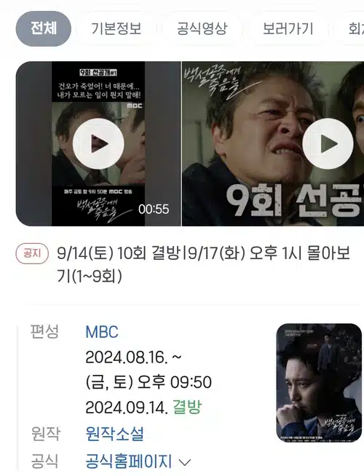Open the 공식영상 tab
364x476 pixels.
click(202, 28)
